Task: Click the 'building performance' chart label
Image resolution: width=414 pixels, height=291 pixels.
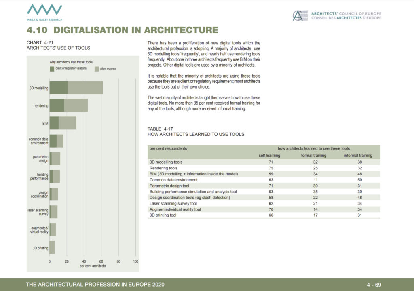Action: tap(39, 176)
